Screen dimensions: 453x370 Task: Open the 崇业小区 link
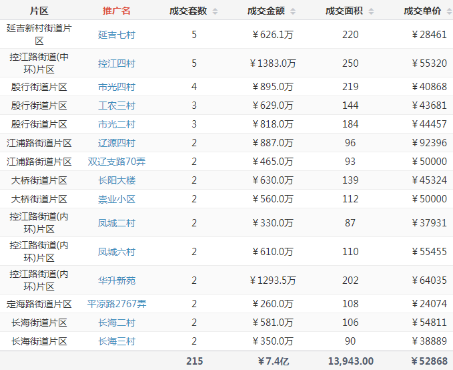point(117,199)
